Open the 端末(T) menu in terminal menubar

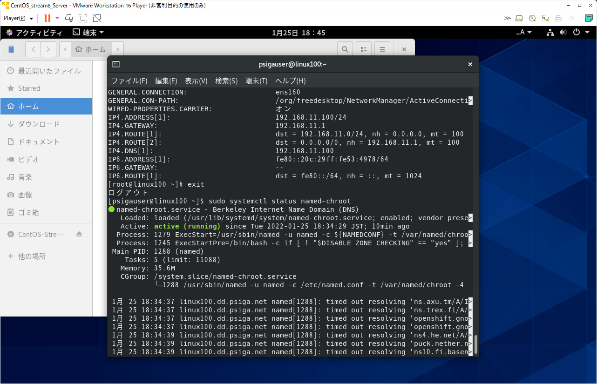pos(257,81)
